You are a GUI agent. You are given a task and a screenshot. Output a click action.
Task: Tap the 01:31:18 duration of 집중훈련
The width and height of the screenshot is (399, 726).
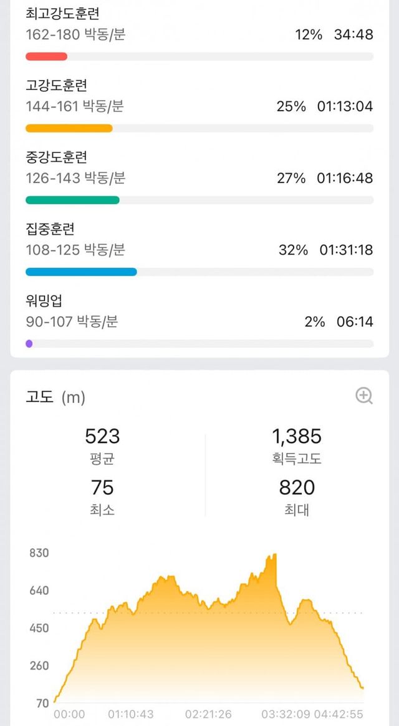click(346, 251)
